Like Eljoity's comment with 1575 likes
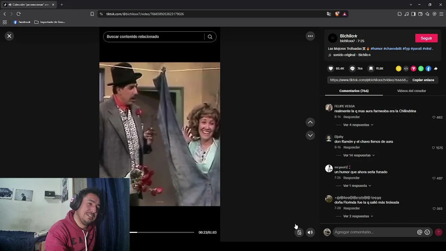Image resolution: width=446 pixels, height=251 pixels. [433, 148]
